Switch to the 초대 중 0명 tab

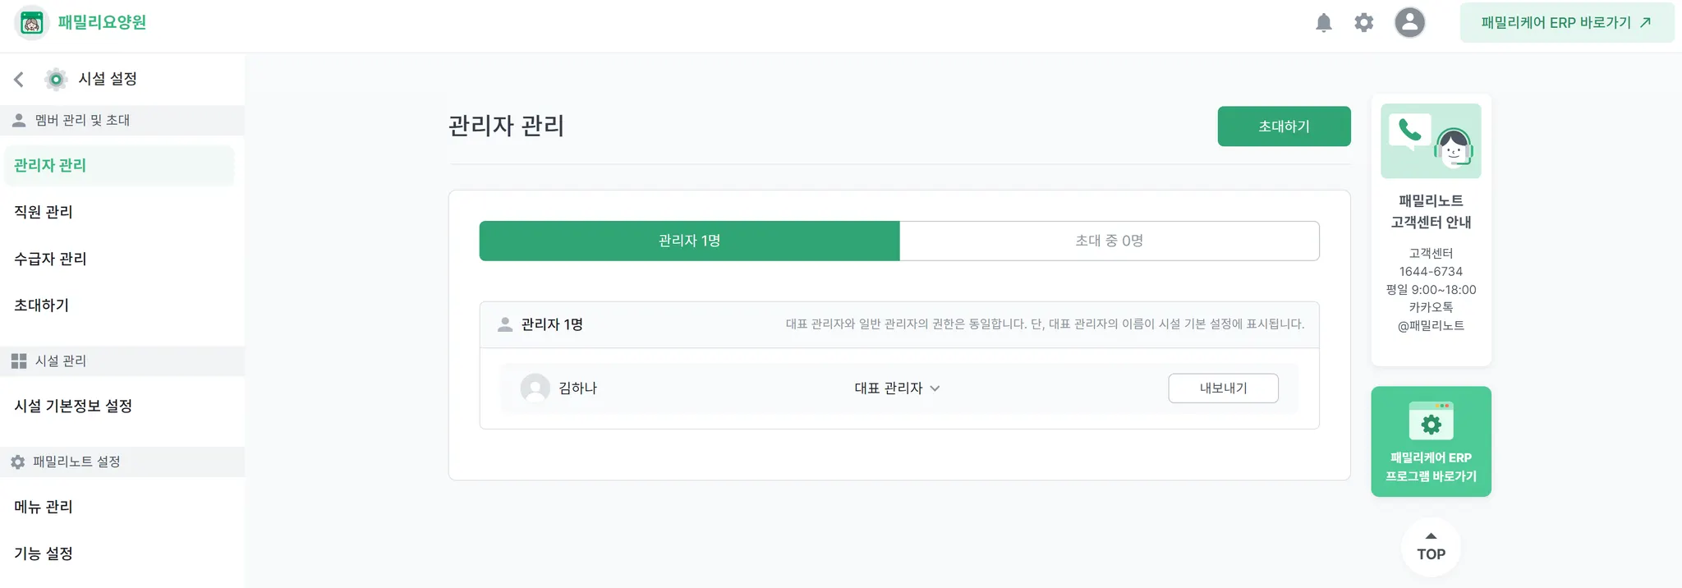[x=1109, y=241]
